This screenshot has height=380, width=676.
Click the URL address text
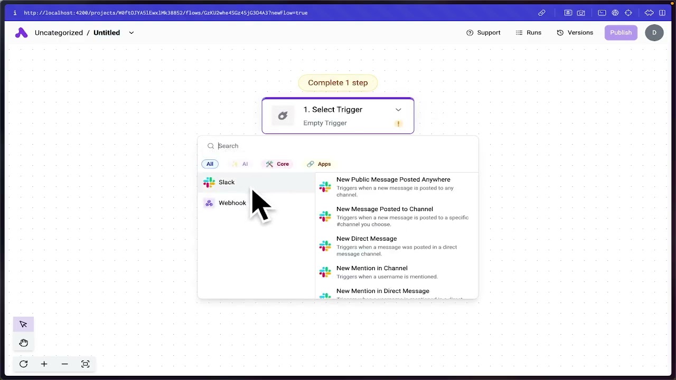click(x=165, y=13)
